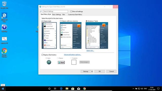Choose the Classic button radio option
Screen dimensions: 162x91
pyautogui.click(x=58, y=58)
